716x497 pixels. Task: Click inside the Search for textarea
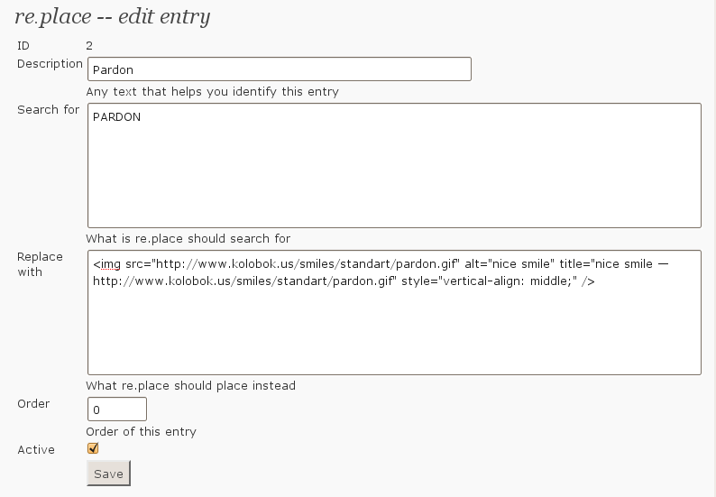point(395,165)
